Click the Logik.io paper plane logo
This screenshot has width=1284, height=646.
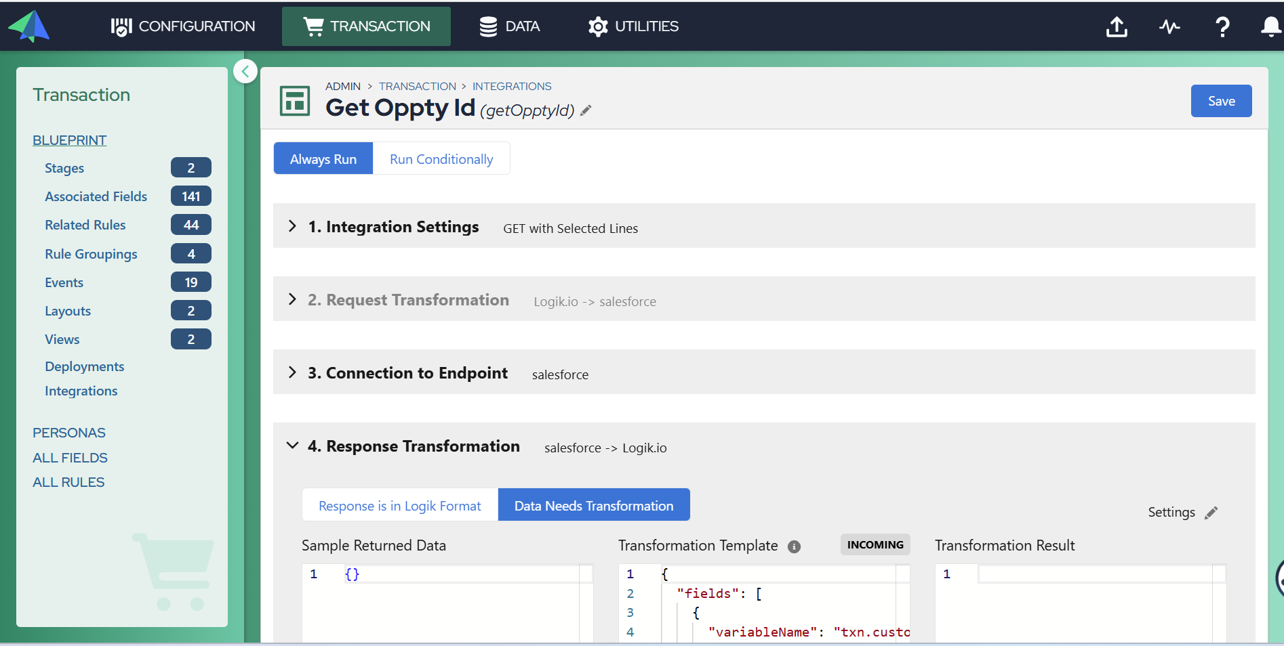pyautogui.click(x=29, y=26)
